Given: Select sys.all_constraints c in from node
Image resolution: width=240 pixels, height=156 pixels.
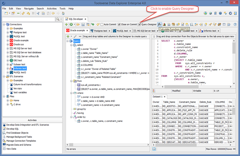Looking at the screenshot, I should [x=91, y=85].
